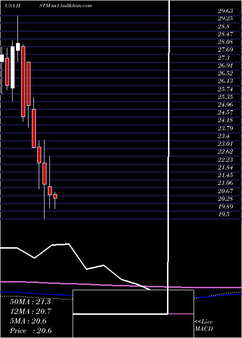
Task: Click the 25.74 price axis label
Action: (x=225, y=89)
